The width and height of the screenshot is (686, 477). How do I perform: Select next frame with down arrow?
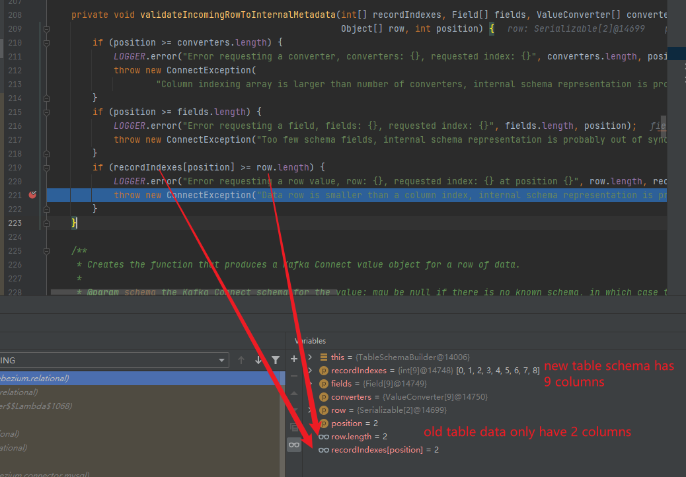pos(258,360)
